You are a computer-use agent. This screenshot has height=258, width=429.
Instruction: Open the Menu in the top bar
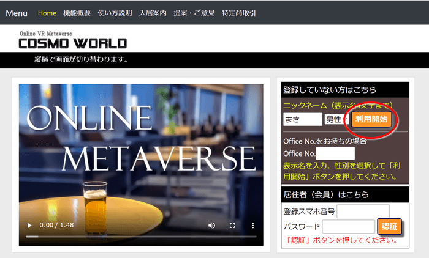[17, 13]
